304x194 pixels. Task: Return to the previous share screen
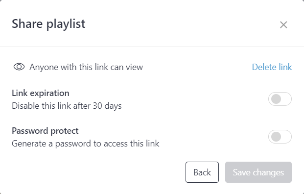click(202, 172)
